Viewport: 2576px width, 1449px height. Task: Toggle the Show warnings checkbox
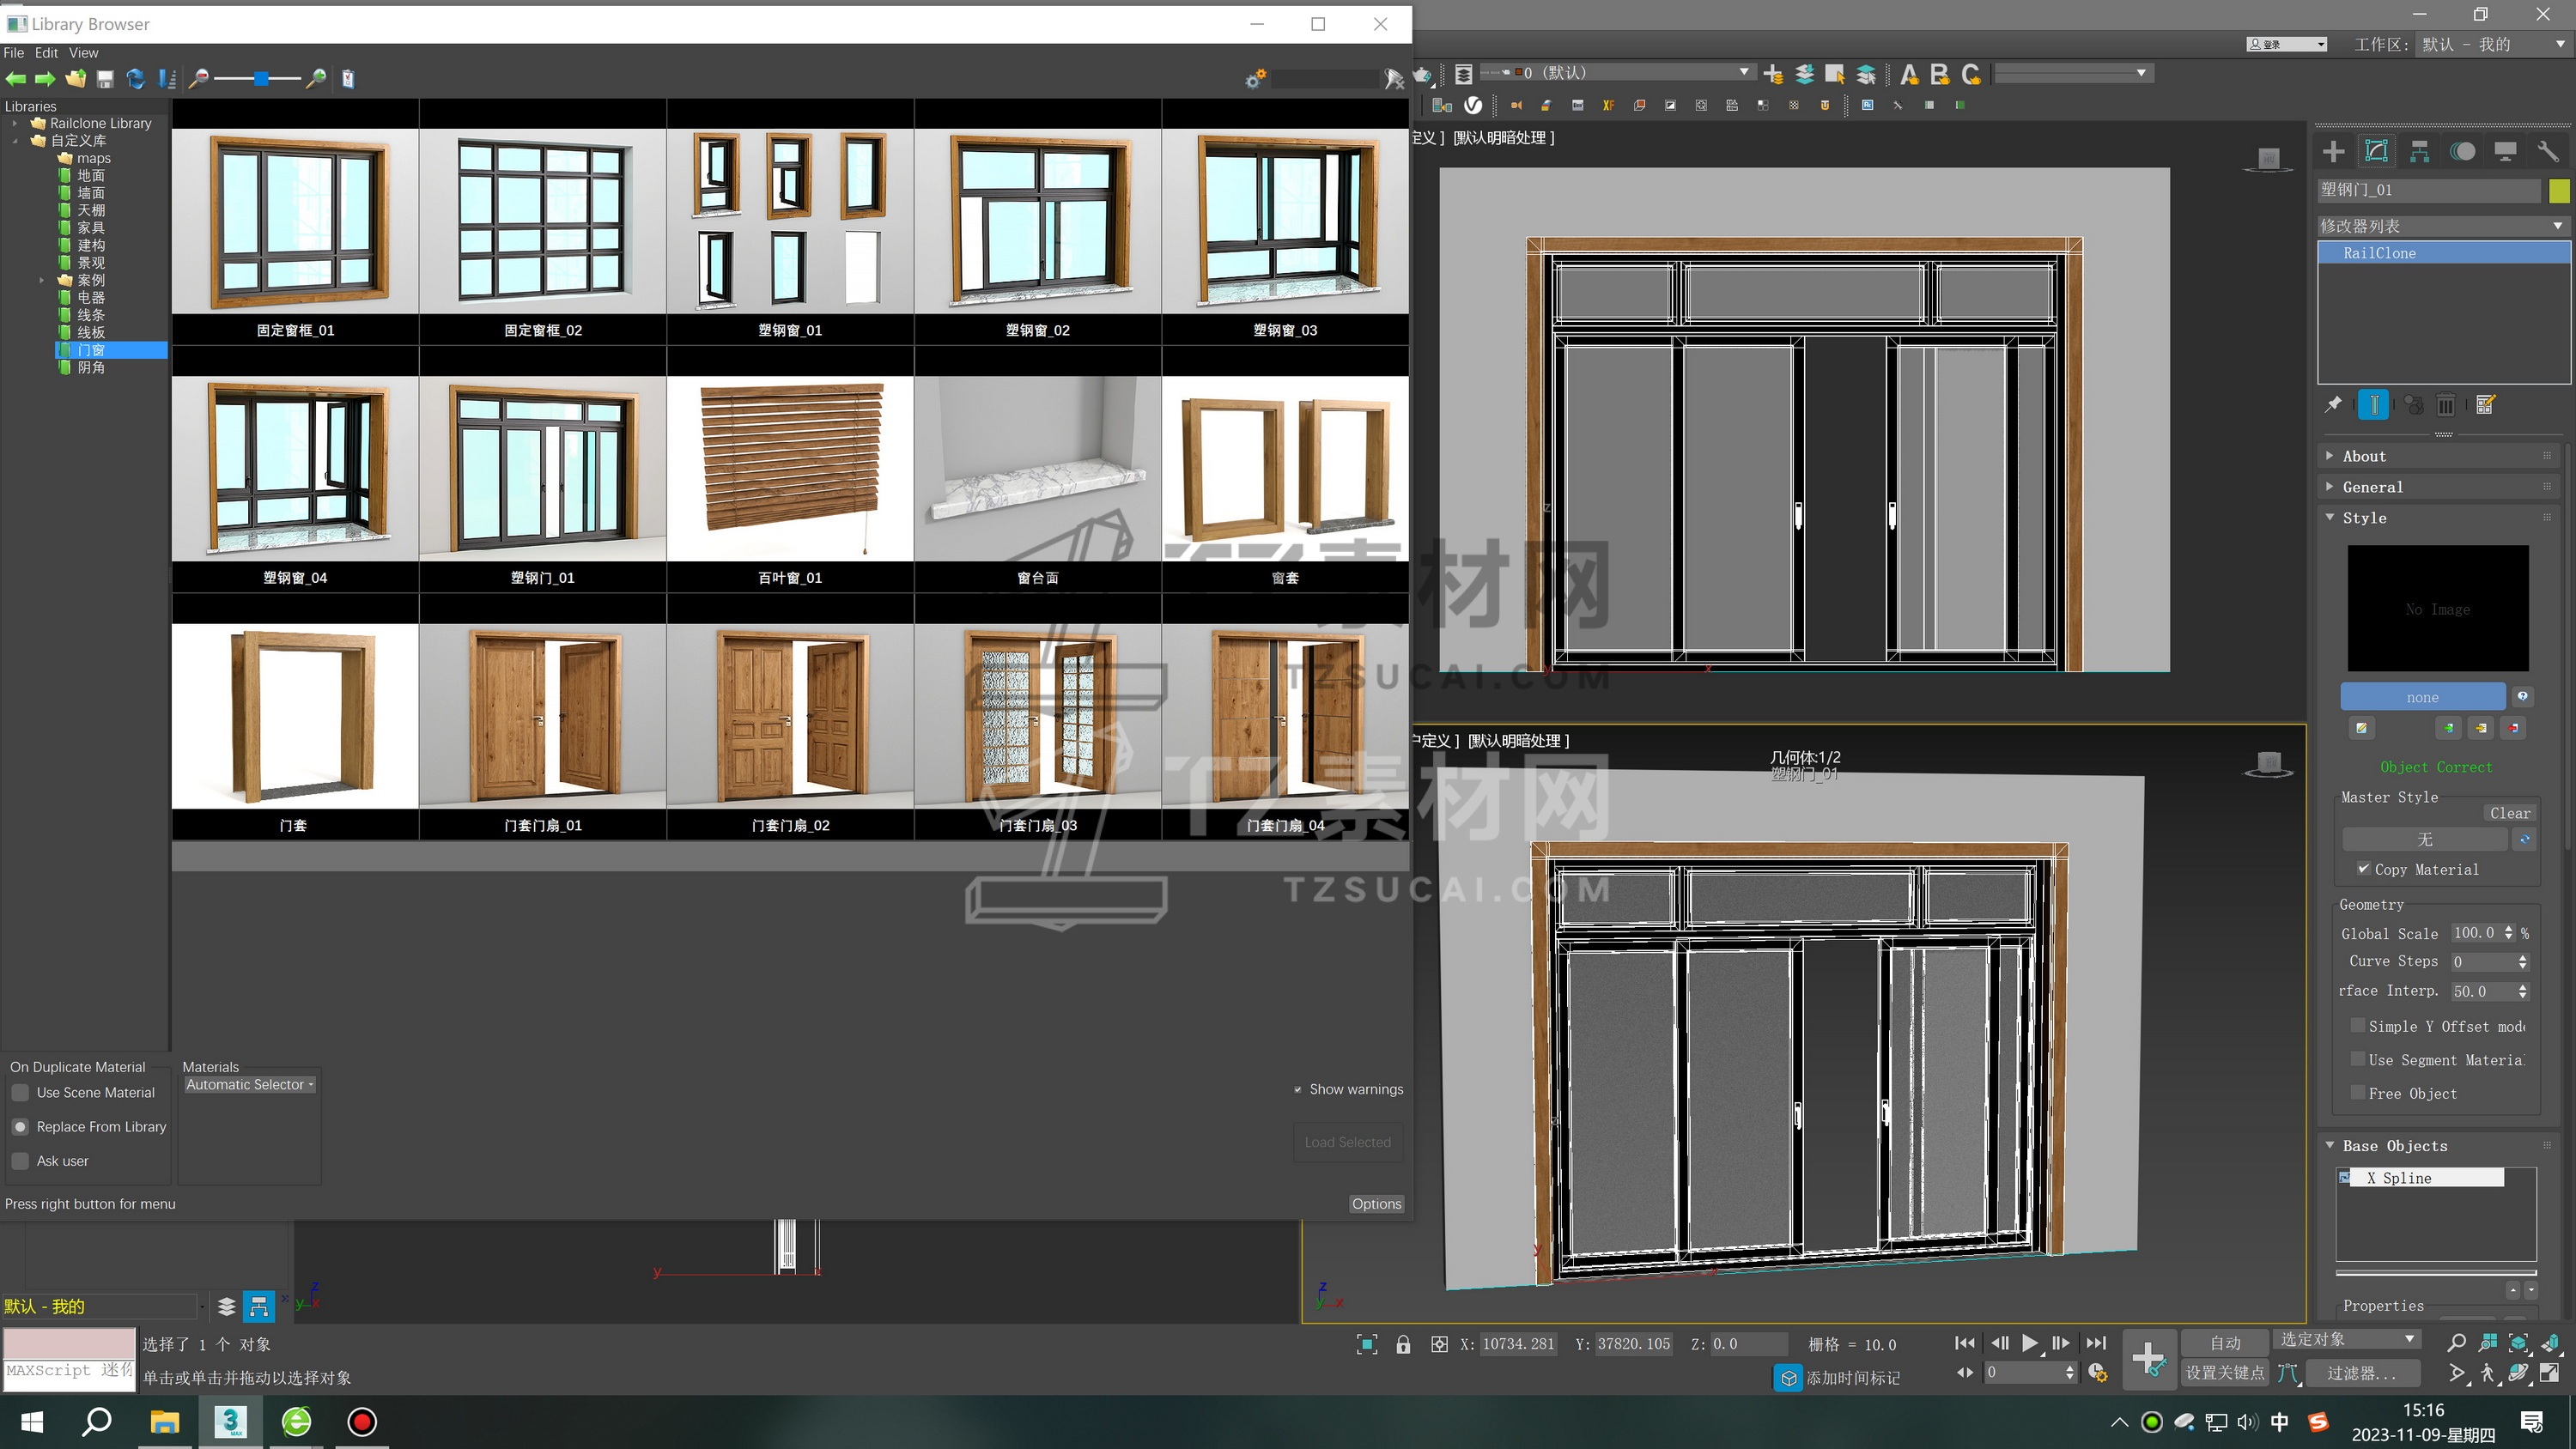point(1298,1090)
